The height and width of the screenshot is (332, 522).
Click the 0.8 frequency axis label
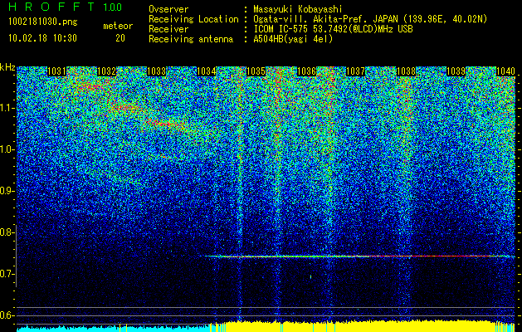coord(6,232)
